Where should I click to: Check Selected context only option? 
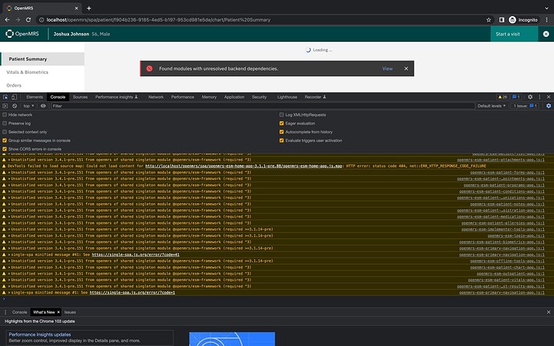(5, 132)
